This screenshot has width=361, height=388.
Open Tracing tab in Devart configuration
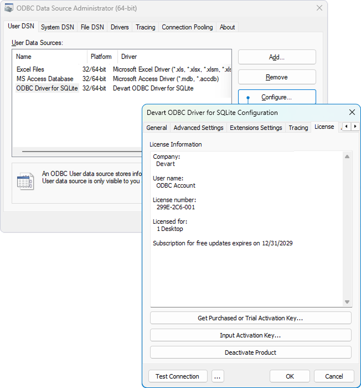point(298,128)
